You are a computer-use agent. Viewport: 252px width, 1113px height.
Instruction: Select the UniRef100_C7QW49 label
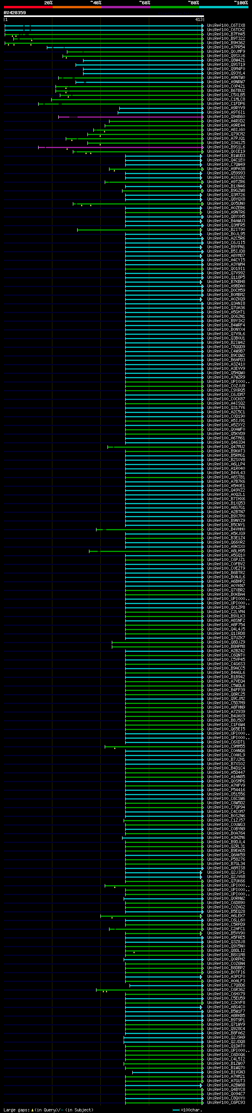click(226, 165)
